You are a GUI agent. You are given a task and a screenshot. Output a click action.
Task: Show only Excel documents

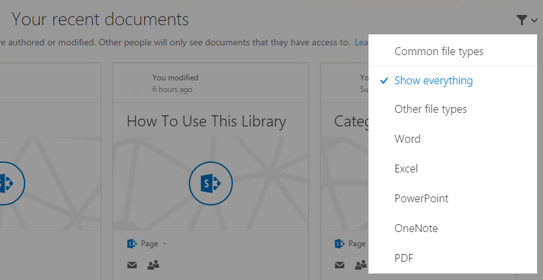(x=406, y=169)
